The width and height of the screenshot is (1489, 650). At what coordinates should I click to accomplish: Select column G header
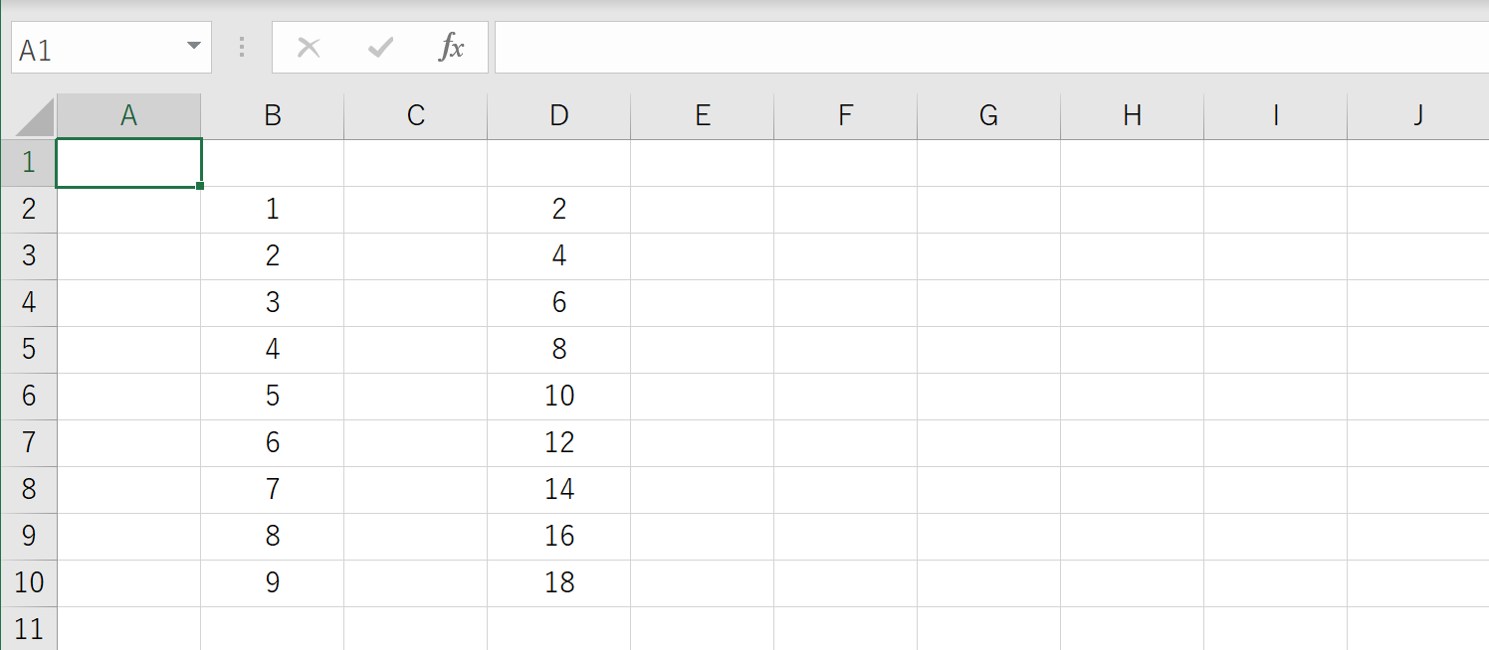987,114
